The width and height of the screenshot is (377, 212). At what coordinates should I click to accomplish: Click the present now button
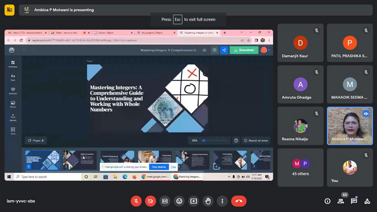(193, 201)
